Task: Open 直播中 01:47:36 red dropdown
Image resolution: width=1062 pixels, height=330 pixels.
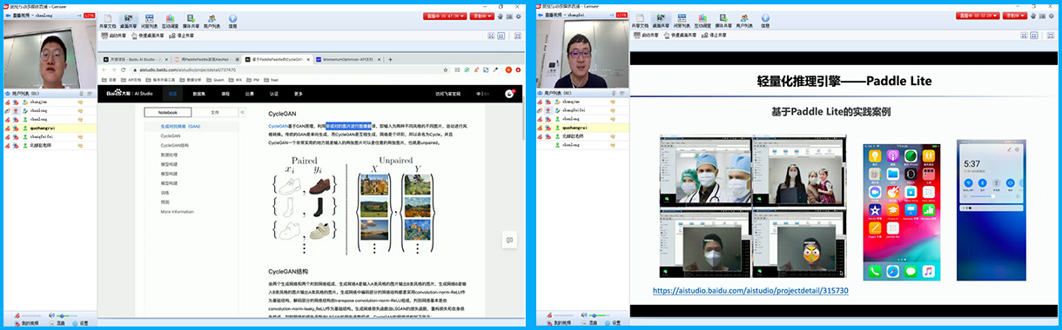Action: pos(444,16)
